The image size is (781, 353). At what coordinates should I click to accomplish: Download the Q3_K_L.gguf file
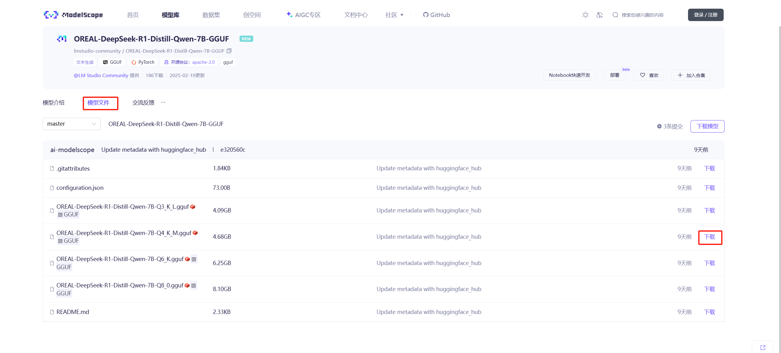click(709, 211)
